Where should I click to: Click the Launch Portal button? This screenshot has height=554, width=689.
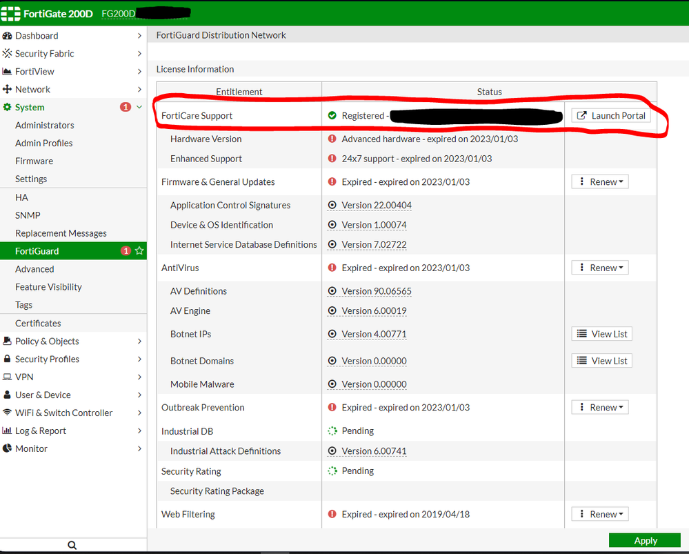tap(611, 115)
